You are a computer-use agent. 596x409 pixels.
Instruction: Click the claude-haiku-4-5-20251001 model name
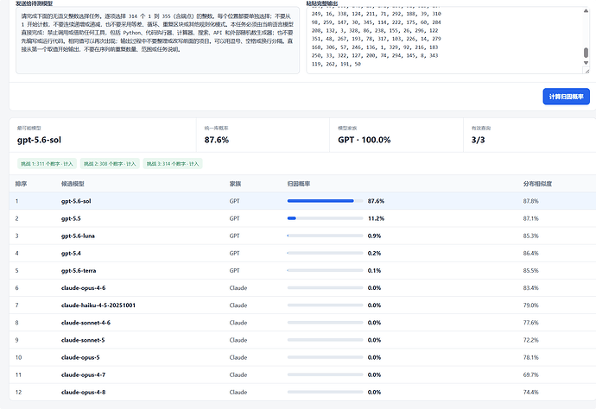98,305
